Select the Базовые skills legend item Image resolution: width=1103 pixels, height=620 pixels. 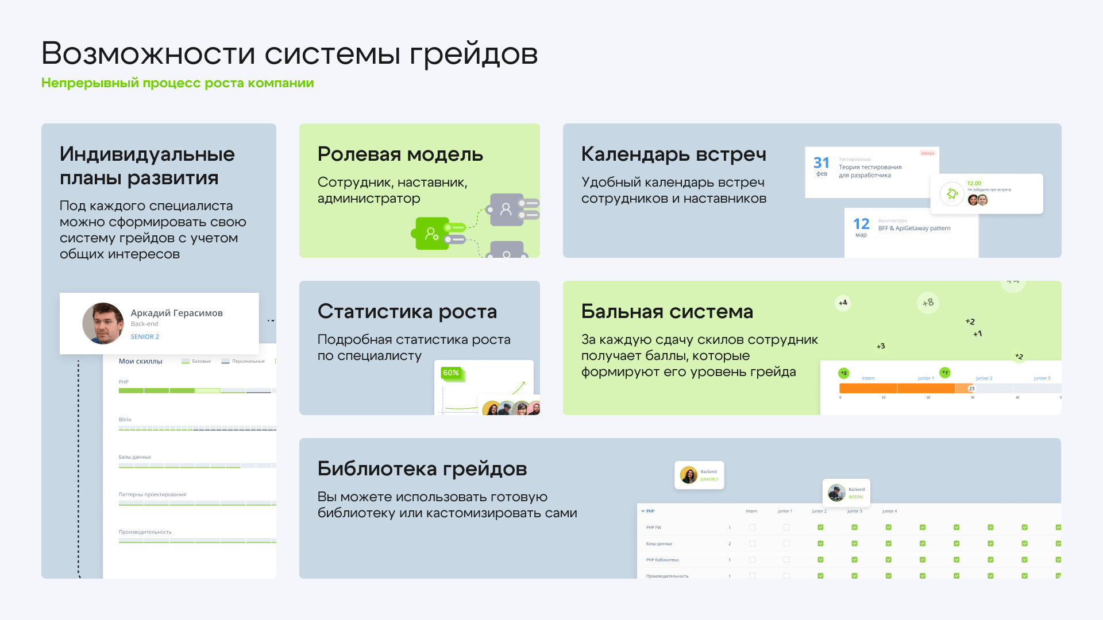click(196, 361)
